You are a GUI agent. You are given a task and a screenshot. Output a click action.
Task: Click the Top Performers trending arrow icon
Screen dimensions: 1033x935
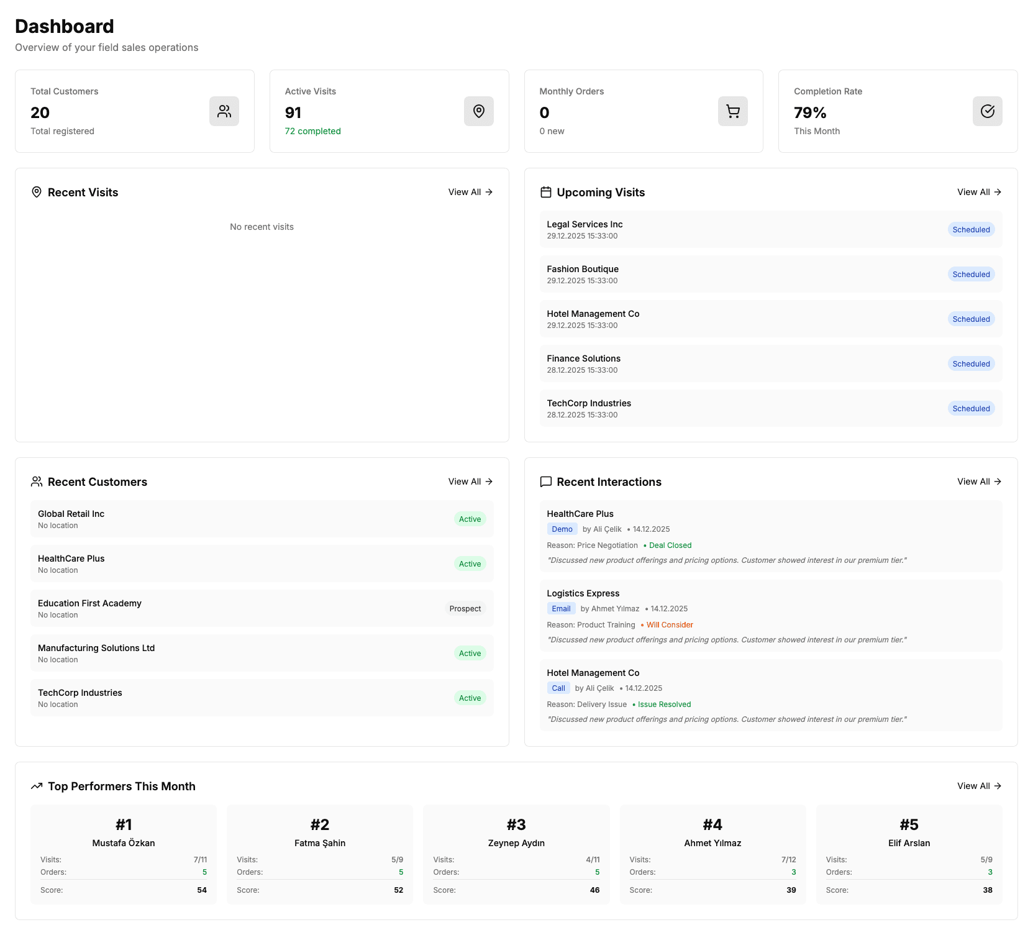tap(37, 786)
